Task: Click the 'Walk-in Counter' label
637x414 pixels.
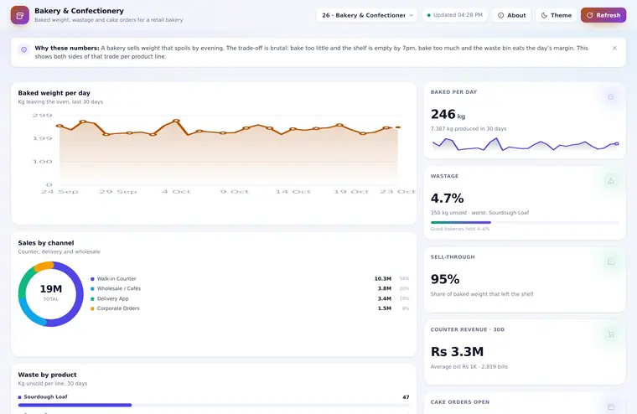Action: click(117, 279)
